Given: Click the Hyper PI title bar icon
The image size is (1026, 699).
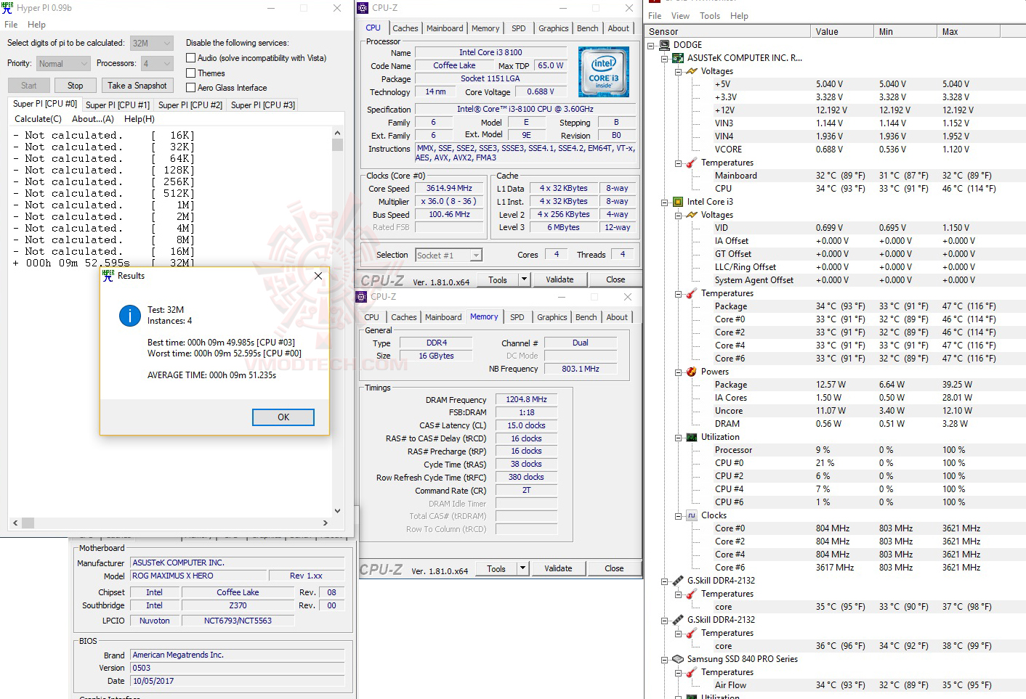Looking at the screenshot, I should pyautogui.click(x=7, y=8).
